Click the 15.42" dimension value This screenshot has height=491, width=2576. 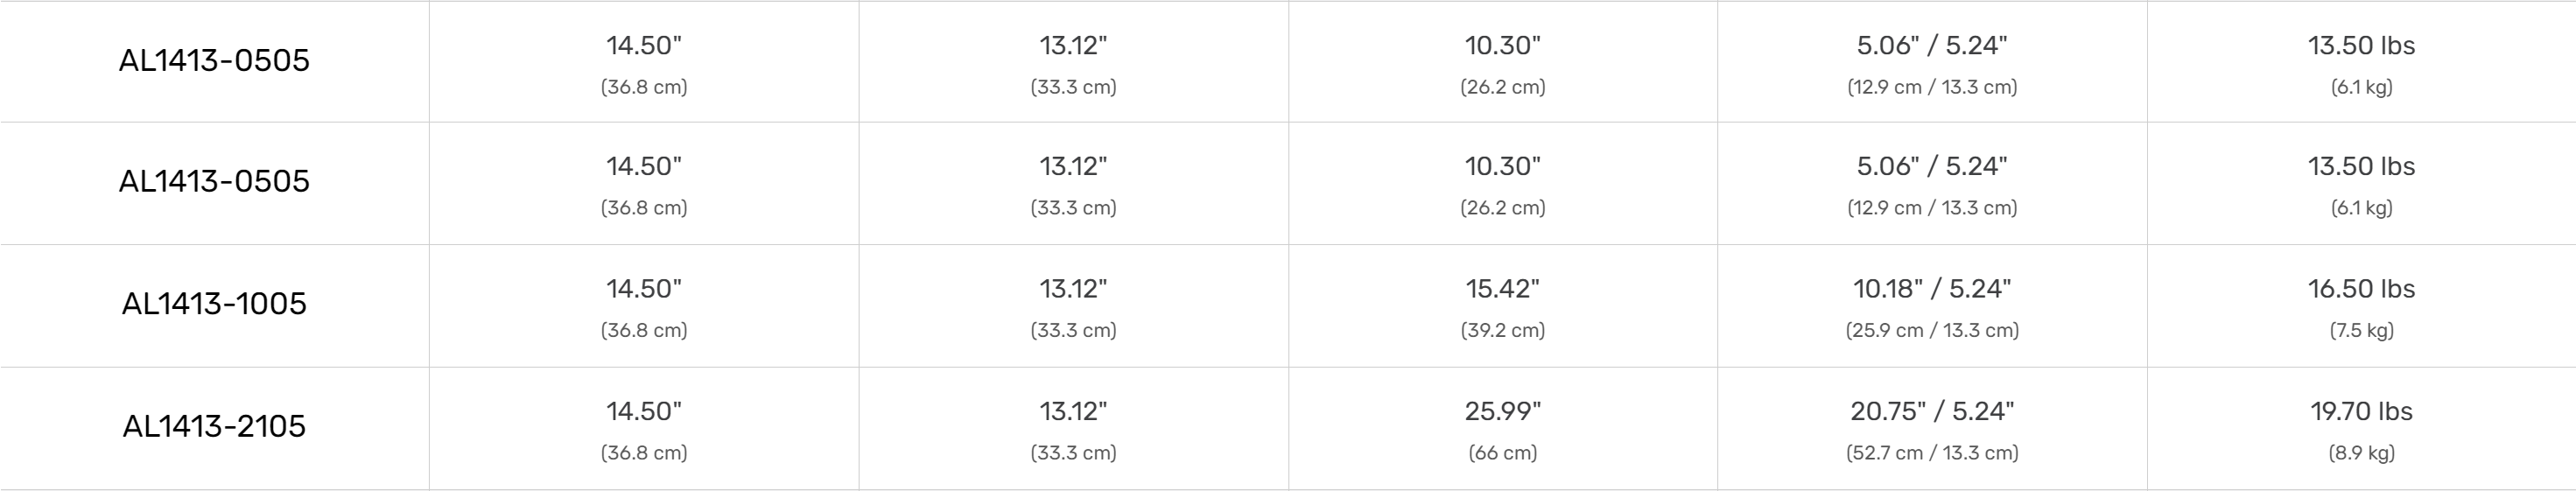1502,289
